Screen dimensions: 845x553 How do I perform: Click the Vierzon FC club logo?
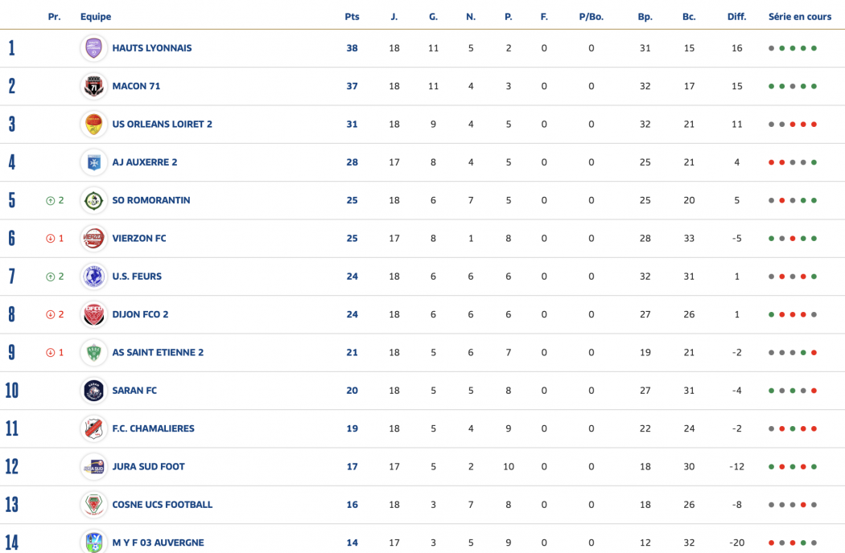point(94,238)
